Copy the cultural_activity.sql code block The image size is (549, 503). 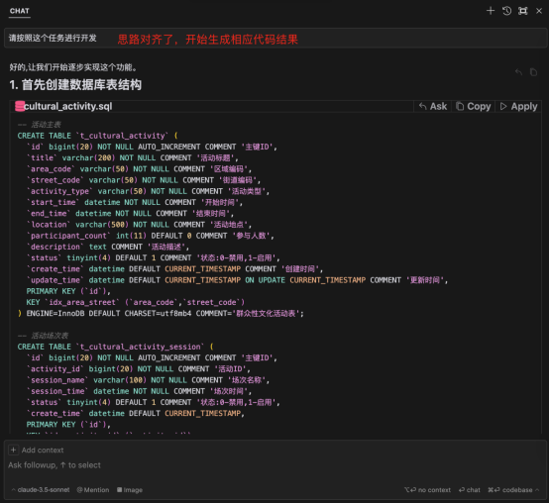coord(474,106)
